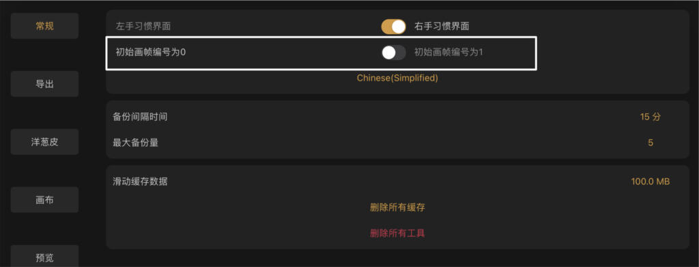Open the 洋葱皮 settings section
The width and height of the screenshot is (699, 267).
(x=44, y=142)
